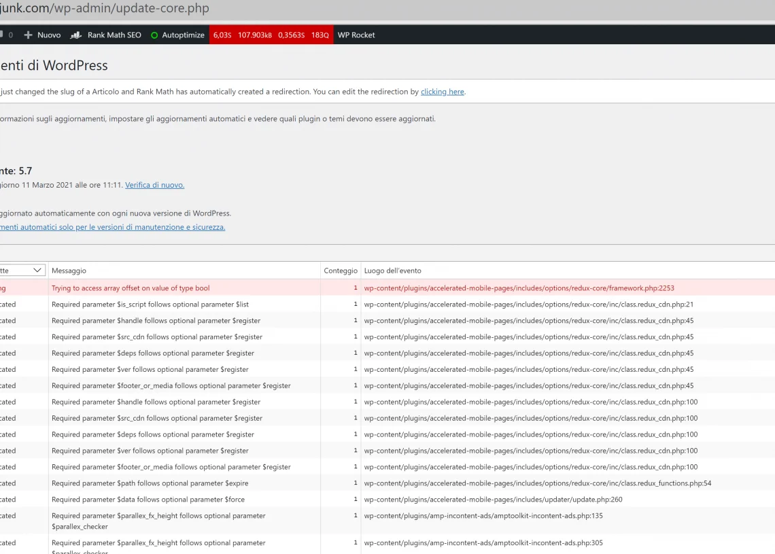Open the Autoptimize menu in the admin bar
The width and height of the screenshot is (775, 554).
(183, 35)
